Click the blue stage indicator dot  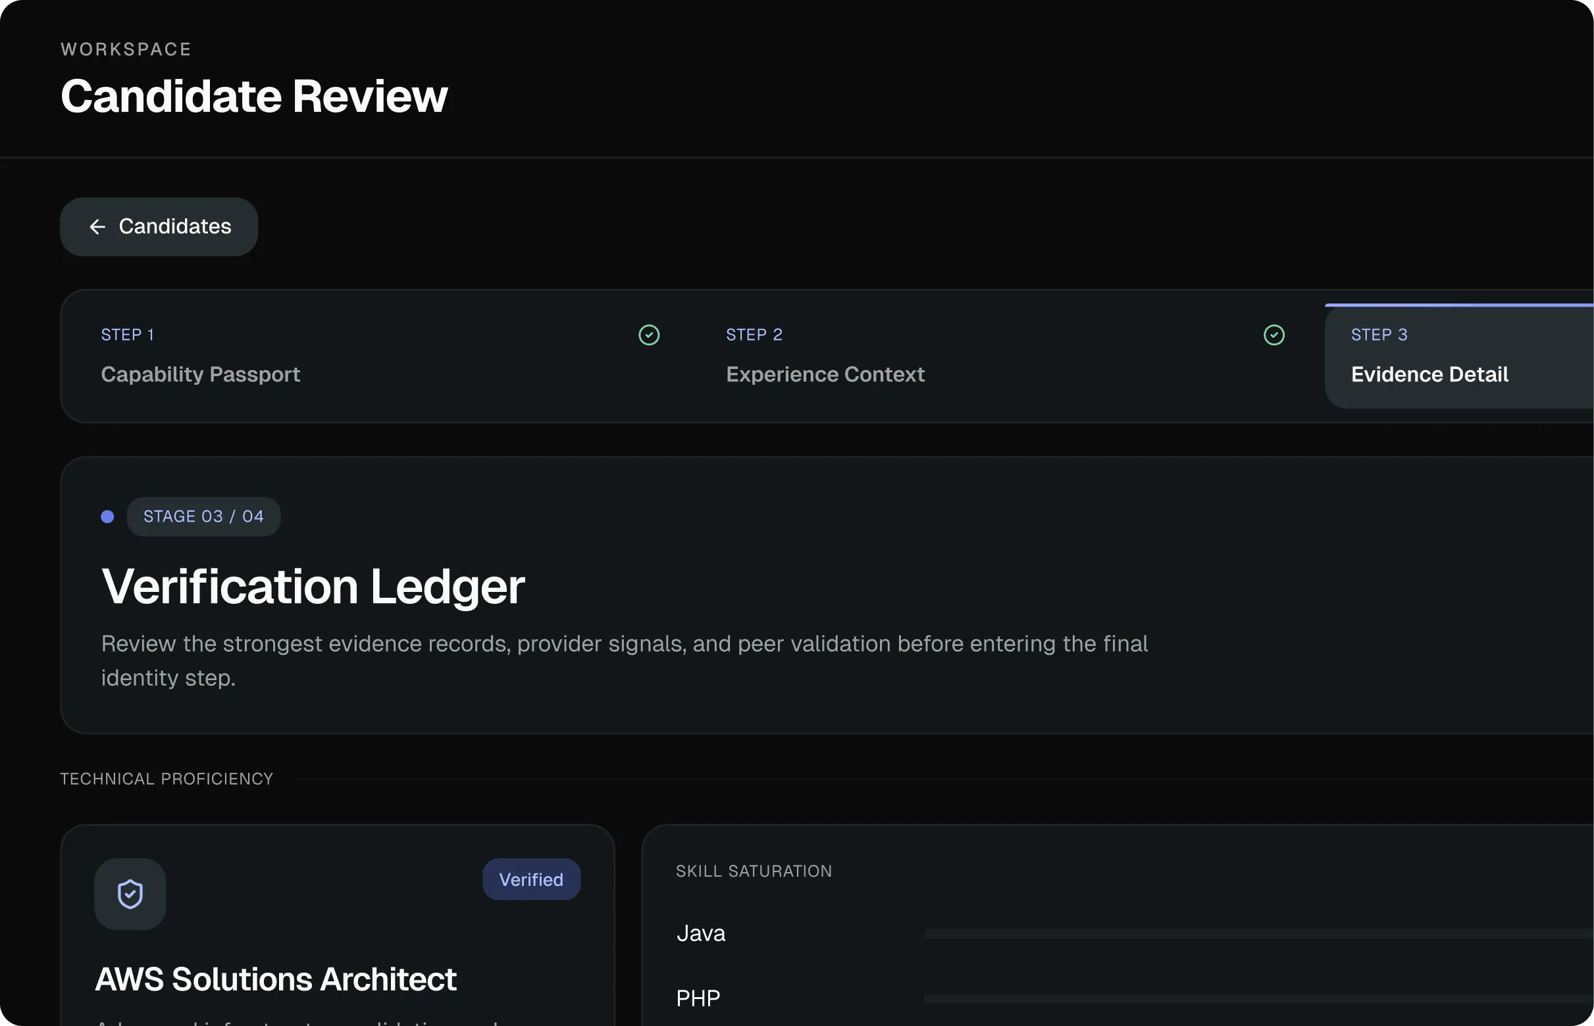[x=107, y=516]
